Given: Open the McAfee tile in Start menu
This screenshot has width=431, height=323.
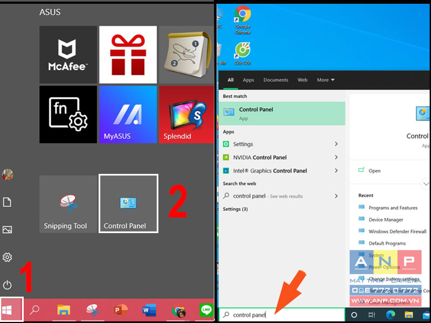Looking at the screenshot, I should tap(68, 55).
